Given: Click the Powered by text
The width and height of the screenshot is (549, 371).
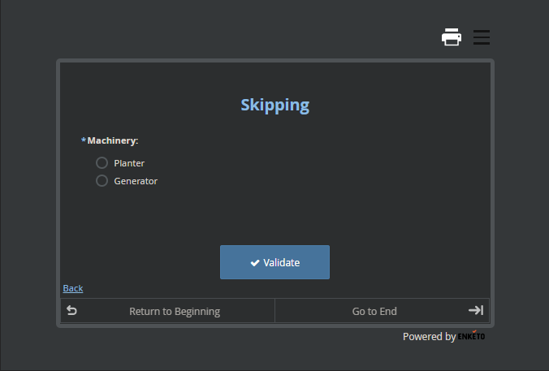Looking at the screenshot, I should click(430, 336).
